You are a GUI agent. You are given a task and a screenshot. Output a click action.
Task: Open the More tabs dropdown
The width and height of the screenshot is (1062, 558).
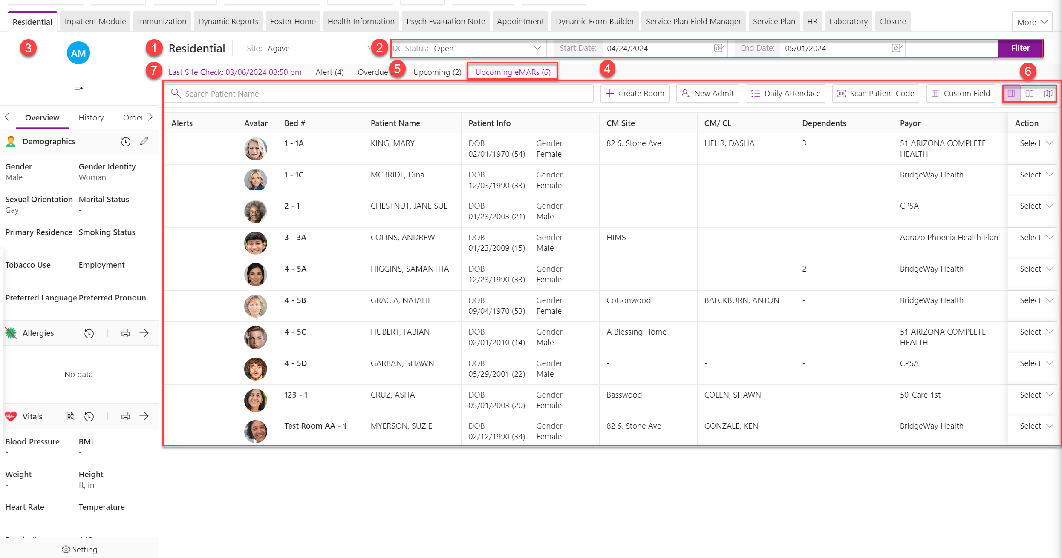pos(1032,22)
